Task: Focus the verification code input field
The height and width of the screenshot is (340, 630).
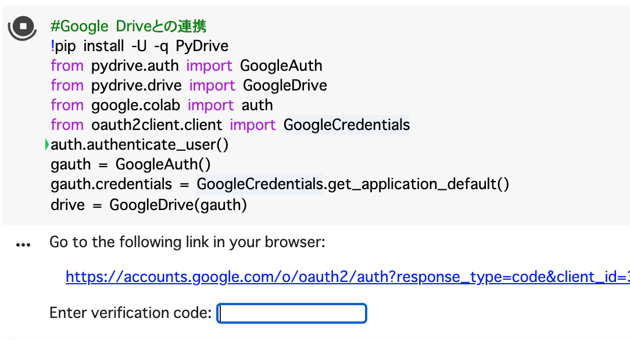Action: pos(292,313)
